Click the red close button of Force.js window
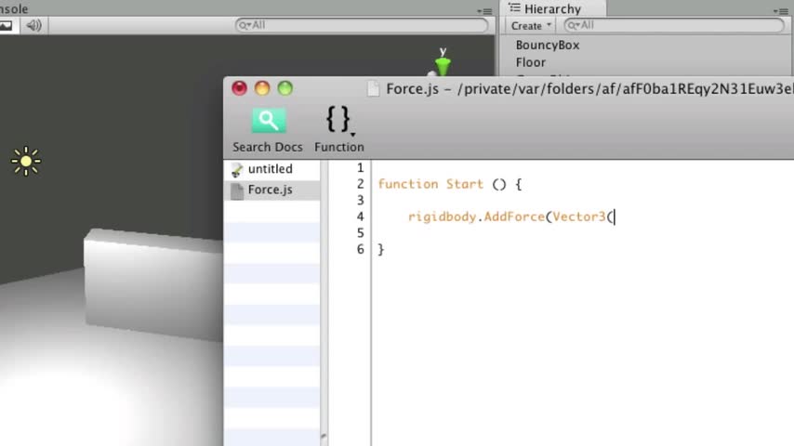The image size is (794, 446). (x=239, y=88)
